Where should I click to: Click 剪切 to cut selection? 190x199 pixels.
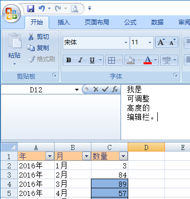39,37
